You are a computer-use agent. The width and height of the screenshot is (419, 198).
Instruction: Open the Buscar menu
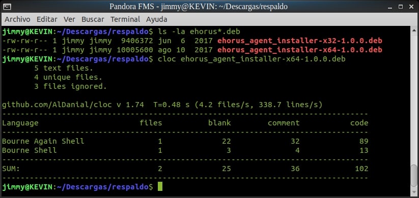pyautogui.click(x=93, y=19)
